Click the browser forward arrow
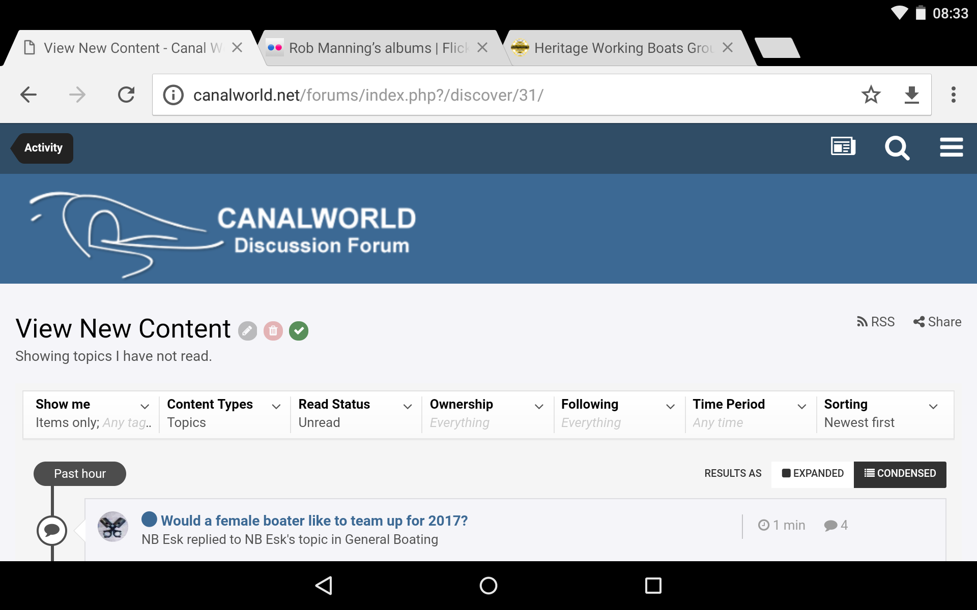The height and width of the screenshot is (610, 977). [x=77, y=95]
